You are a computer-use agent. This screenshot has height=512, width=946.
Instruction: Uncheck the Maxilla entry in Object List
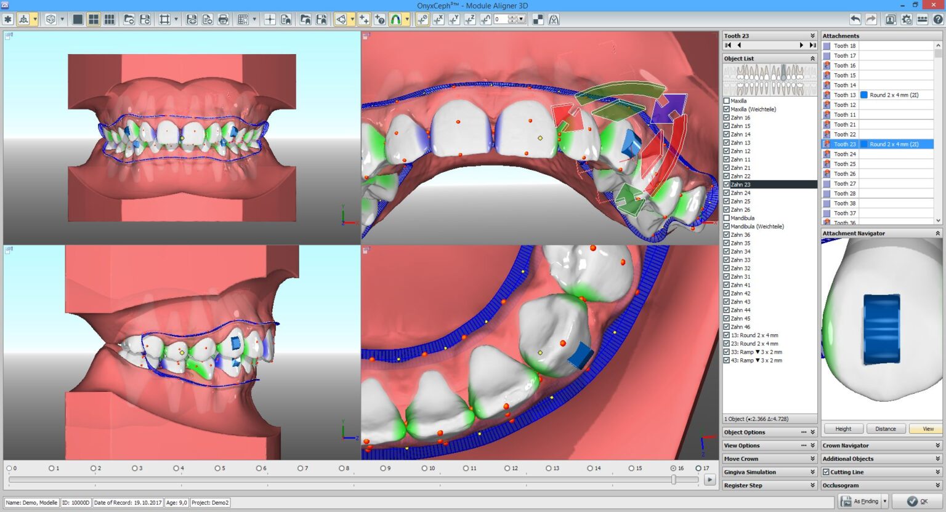(727, 100)
